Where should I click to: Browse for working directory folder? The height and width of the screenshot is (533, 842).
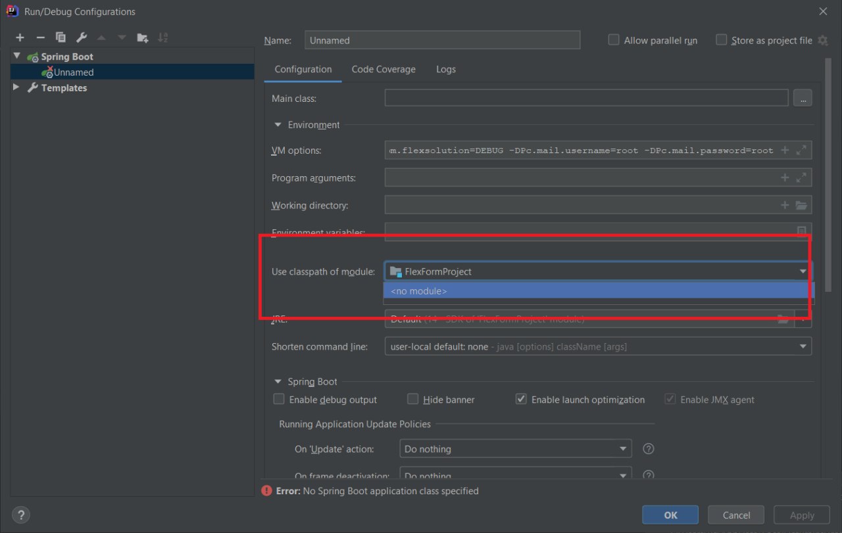[801, 205]
